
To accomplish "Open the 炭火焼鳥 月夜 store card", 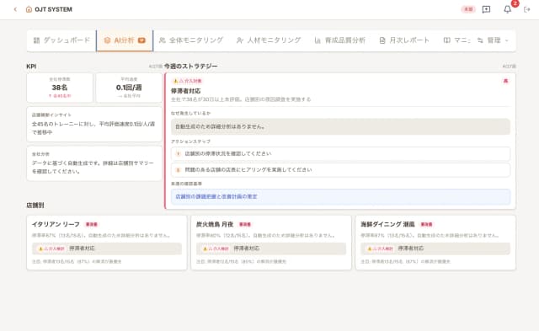I will point(271,243).
